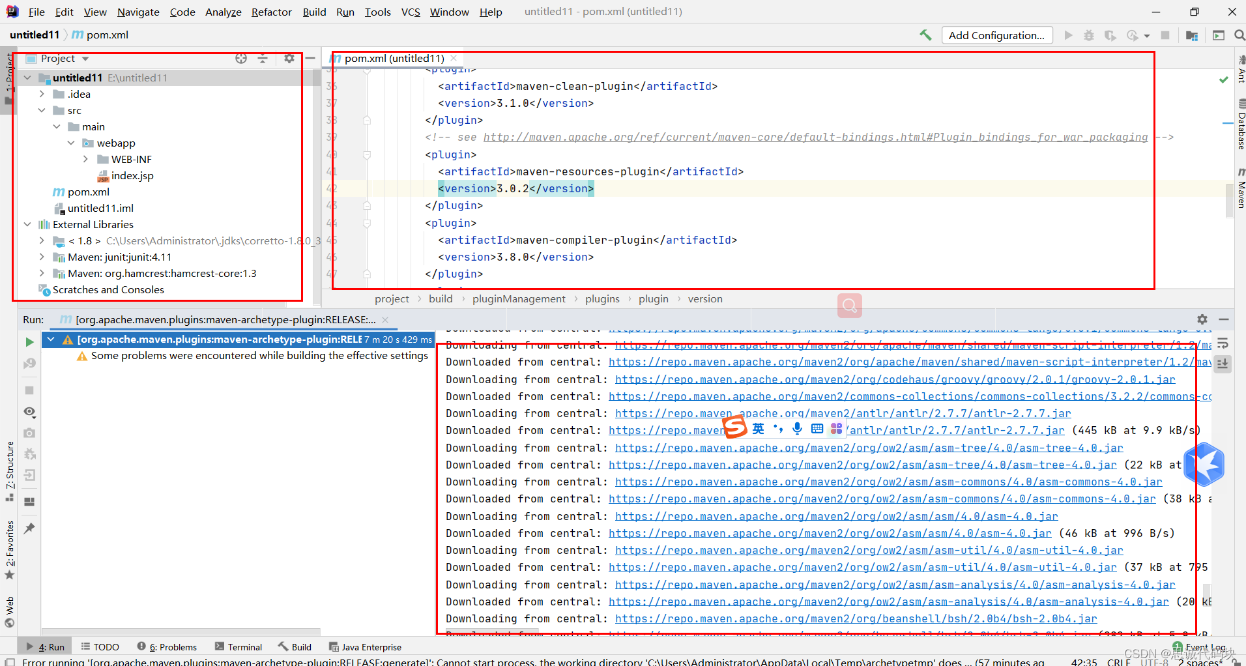Click the Stop square in Run sidebar
This screenshot has width=1246, height=666.
pos(29,390)
